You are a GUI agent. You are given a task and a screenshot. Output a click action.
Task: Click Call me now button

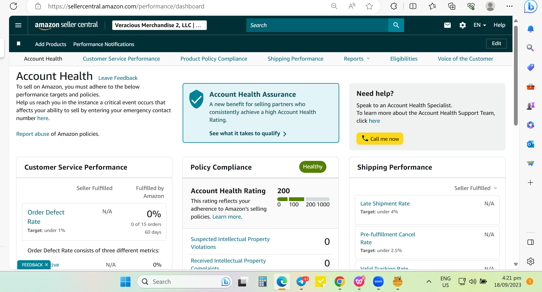click(x=380, y=139)
